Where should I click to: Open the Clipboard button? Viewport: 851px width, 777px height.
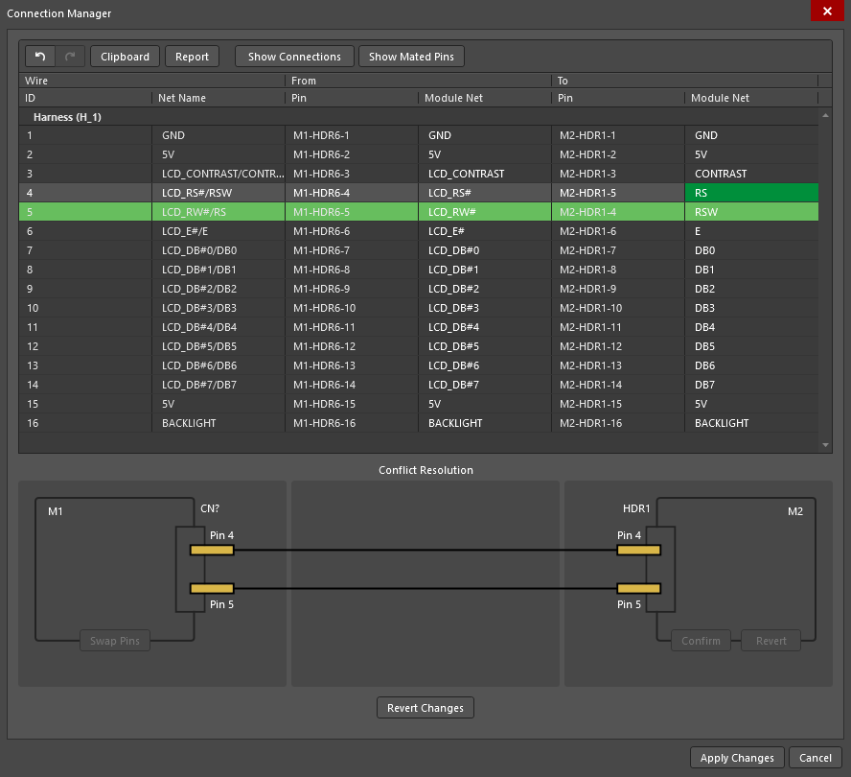[x=126, y=57]
